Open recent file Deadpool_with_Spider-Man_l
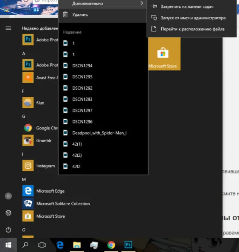The height and width of the screenshot is (252, 239). point(103,133)
